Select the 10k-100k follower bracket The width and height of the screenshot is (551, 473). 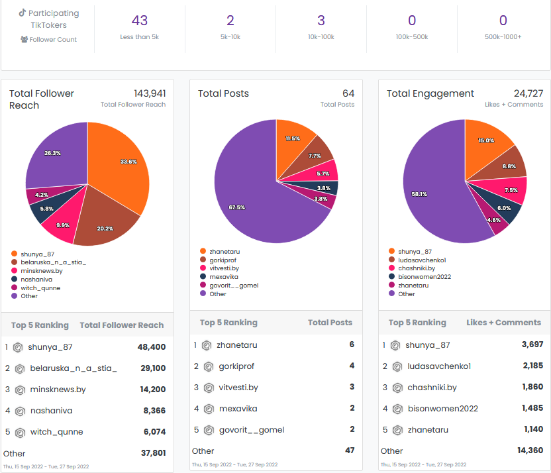click(x=321, y=26)
